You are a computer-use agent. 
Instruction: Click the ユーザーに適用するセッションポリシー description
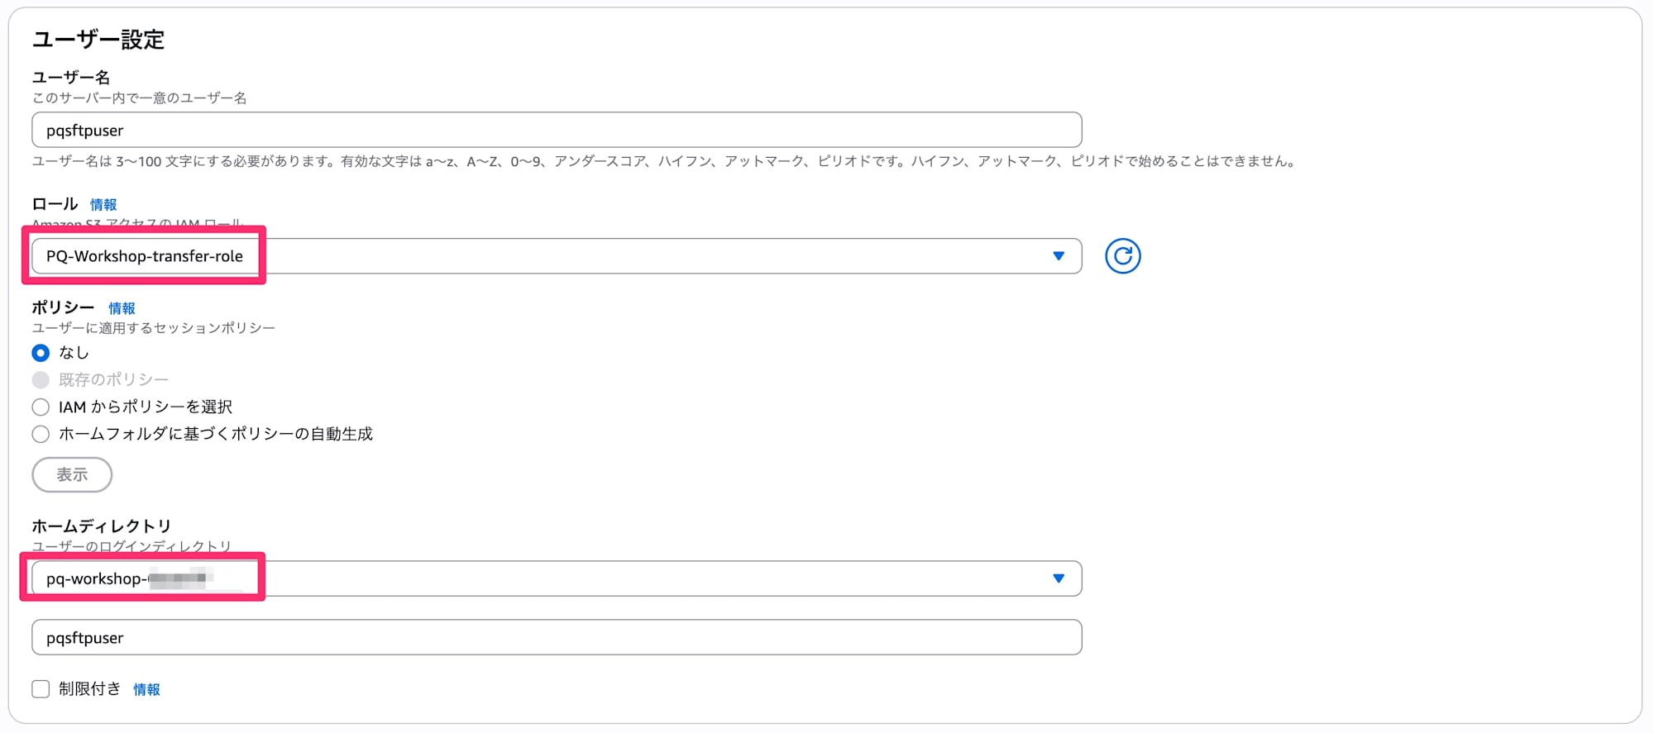coord(154,328)
